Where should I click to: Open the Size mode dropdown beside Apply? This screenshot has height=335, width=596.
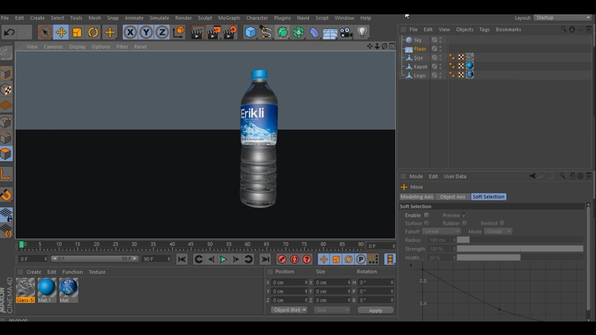pyautogui.click(x=332, y=310)
